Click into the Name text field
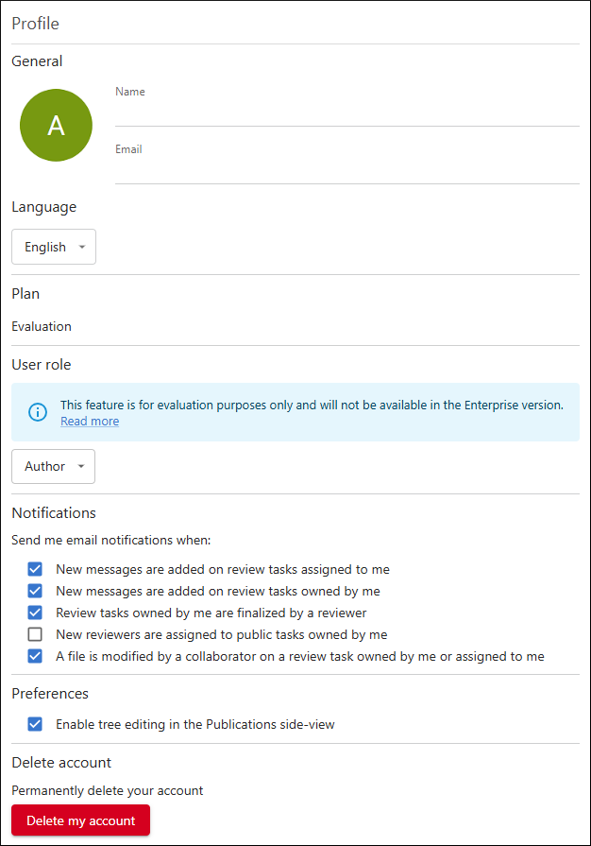Image resolution: width=591 pixels, height=846 pixels. coord(346,113)
